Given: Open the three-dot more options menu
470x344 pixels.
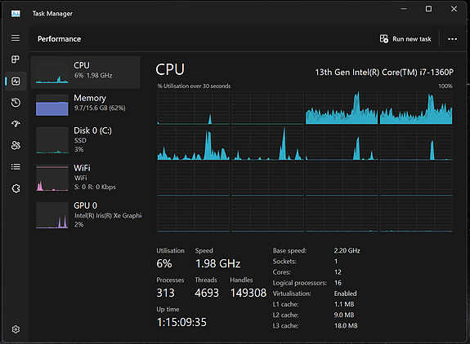Looking at the screenshot, I should pos(452,39).
